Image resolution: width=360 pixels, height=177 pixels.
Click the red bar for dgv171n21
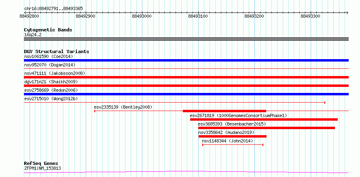186,86
